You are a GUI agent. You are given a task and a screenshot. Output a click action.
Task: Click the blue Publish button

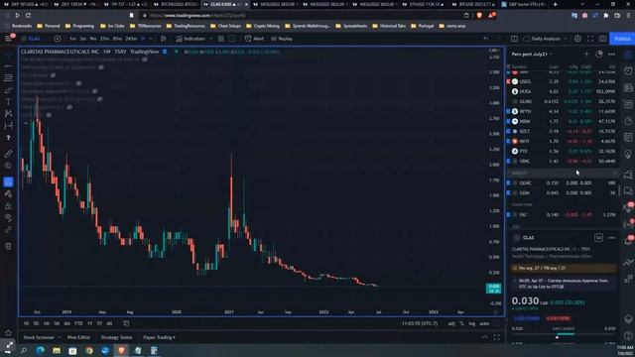[622, 39]
